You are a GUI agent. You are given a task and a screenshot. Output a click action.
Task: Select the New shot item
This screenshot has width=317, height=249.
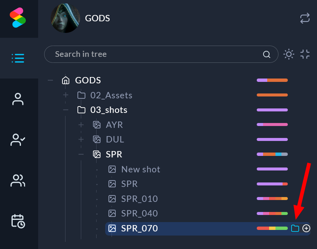click(140, 169)
